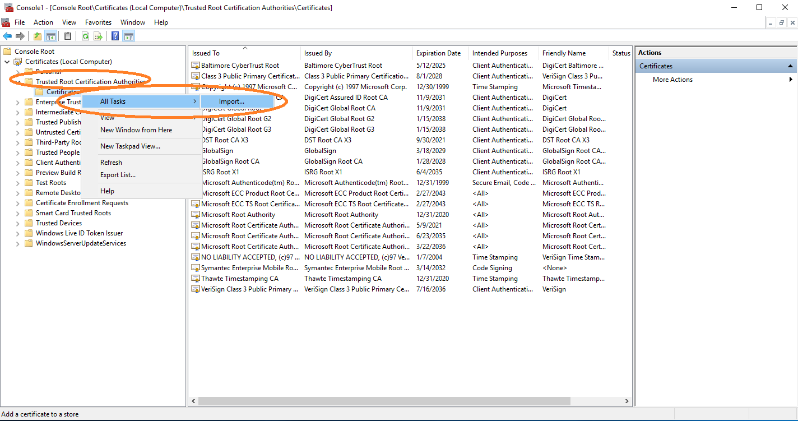Click the Refresh toolbar icon
The width and height of the screenshot is (798, 421).
85,36
